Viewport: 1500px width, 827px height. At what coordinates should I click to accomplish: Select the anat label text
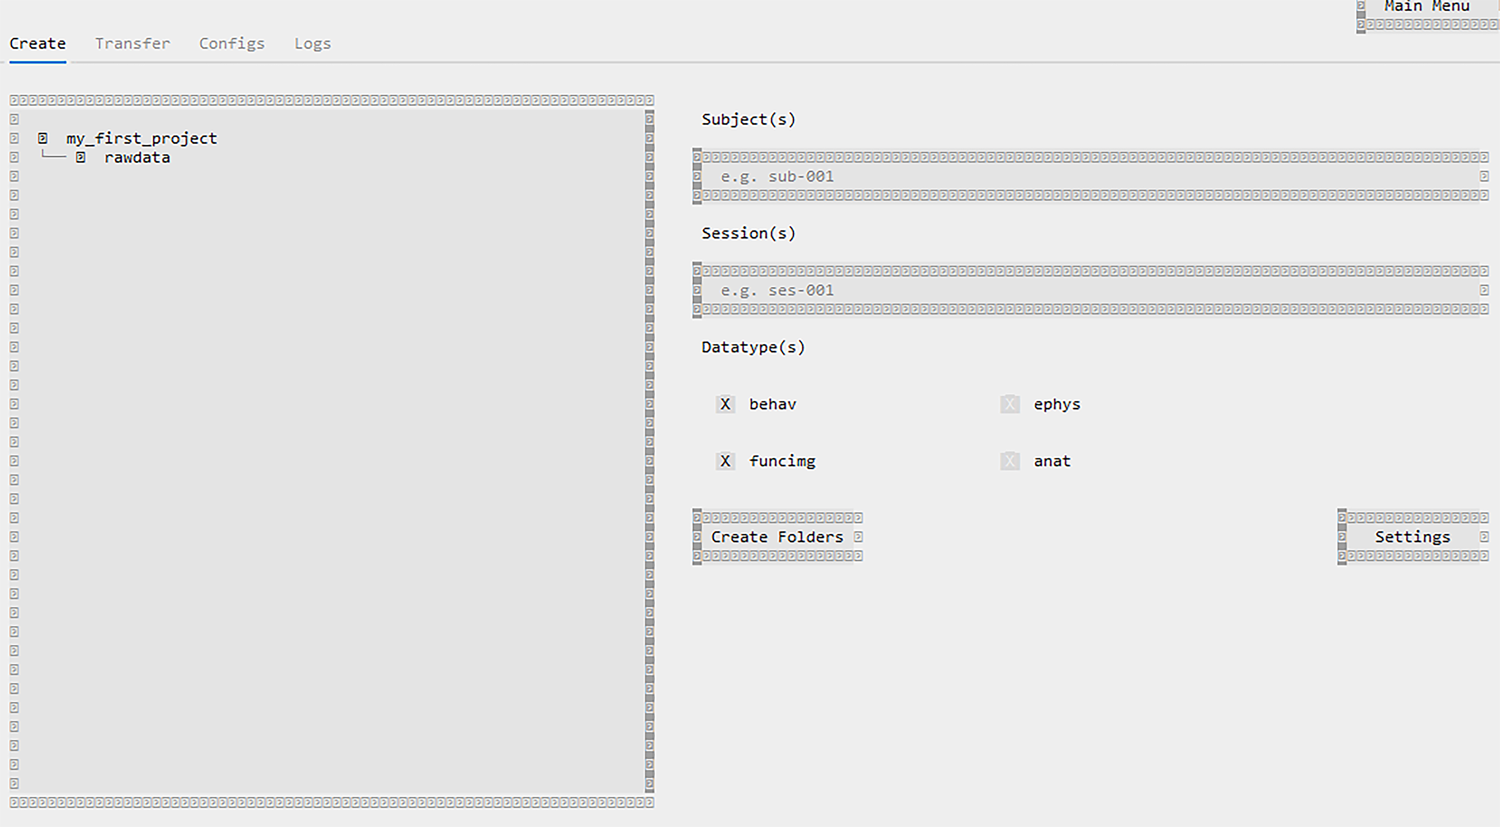tap(1052, 461)
